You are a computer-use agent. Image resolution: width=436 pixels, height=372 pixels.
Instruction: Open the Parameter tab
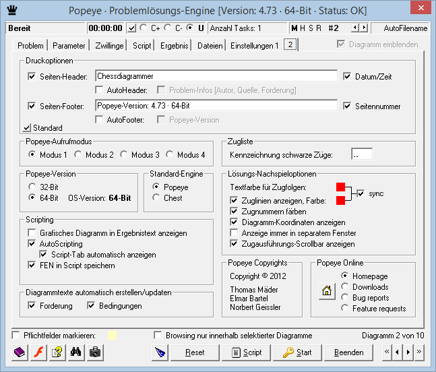tap(69, 46)
